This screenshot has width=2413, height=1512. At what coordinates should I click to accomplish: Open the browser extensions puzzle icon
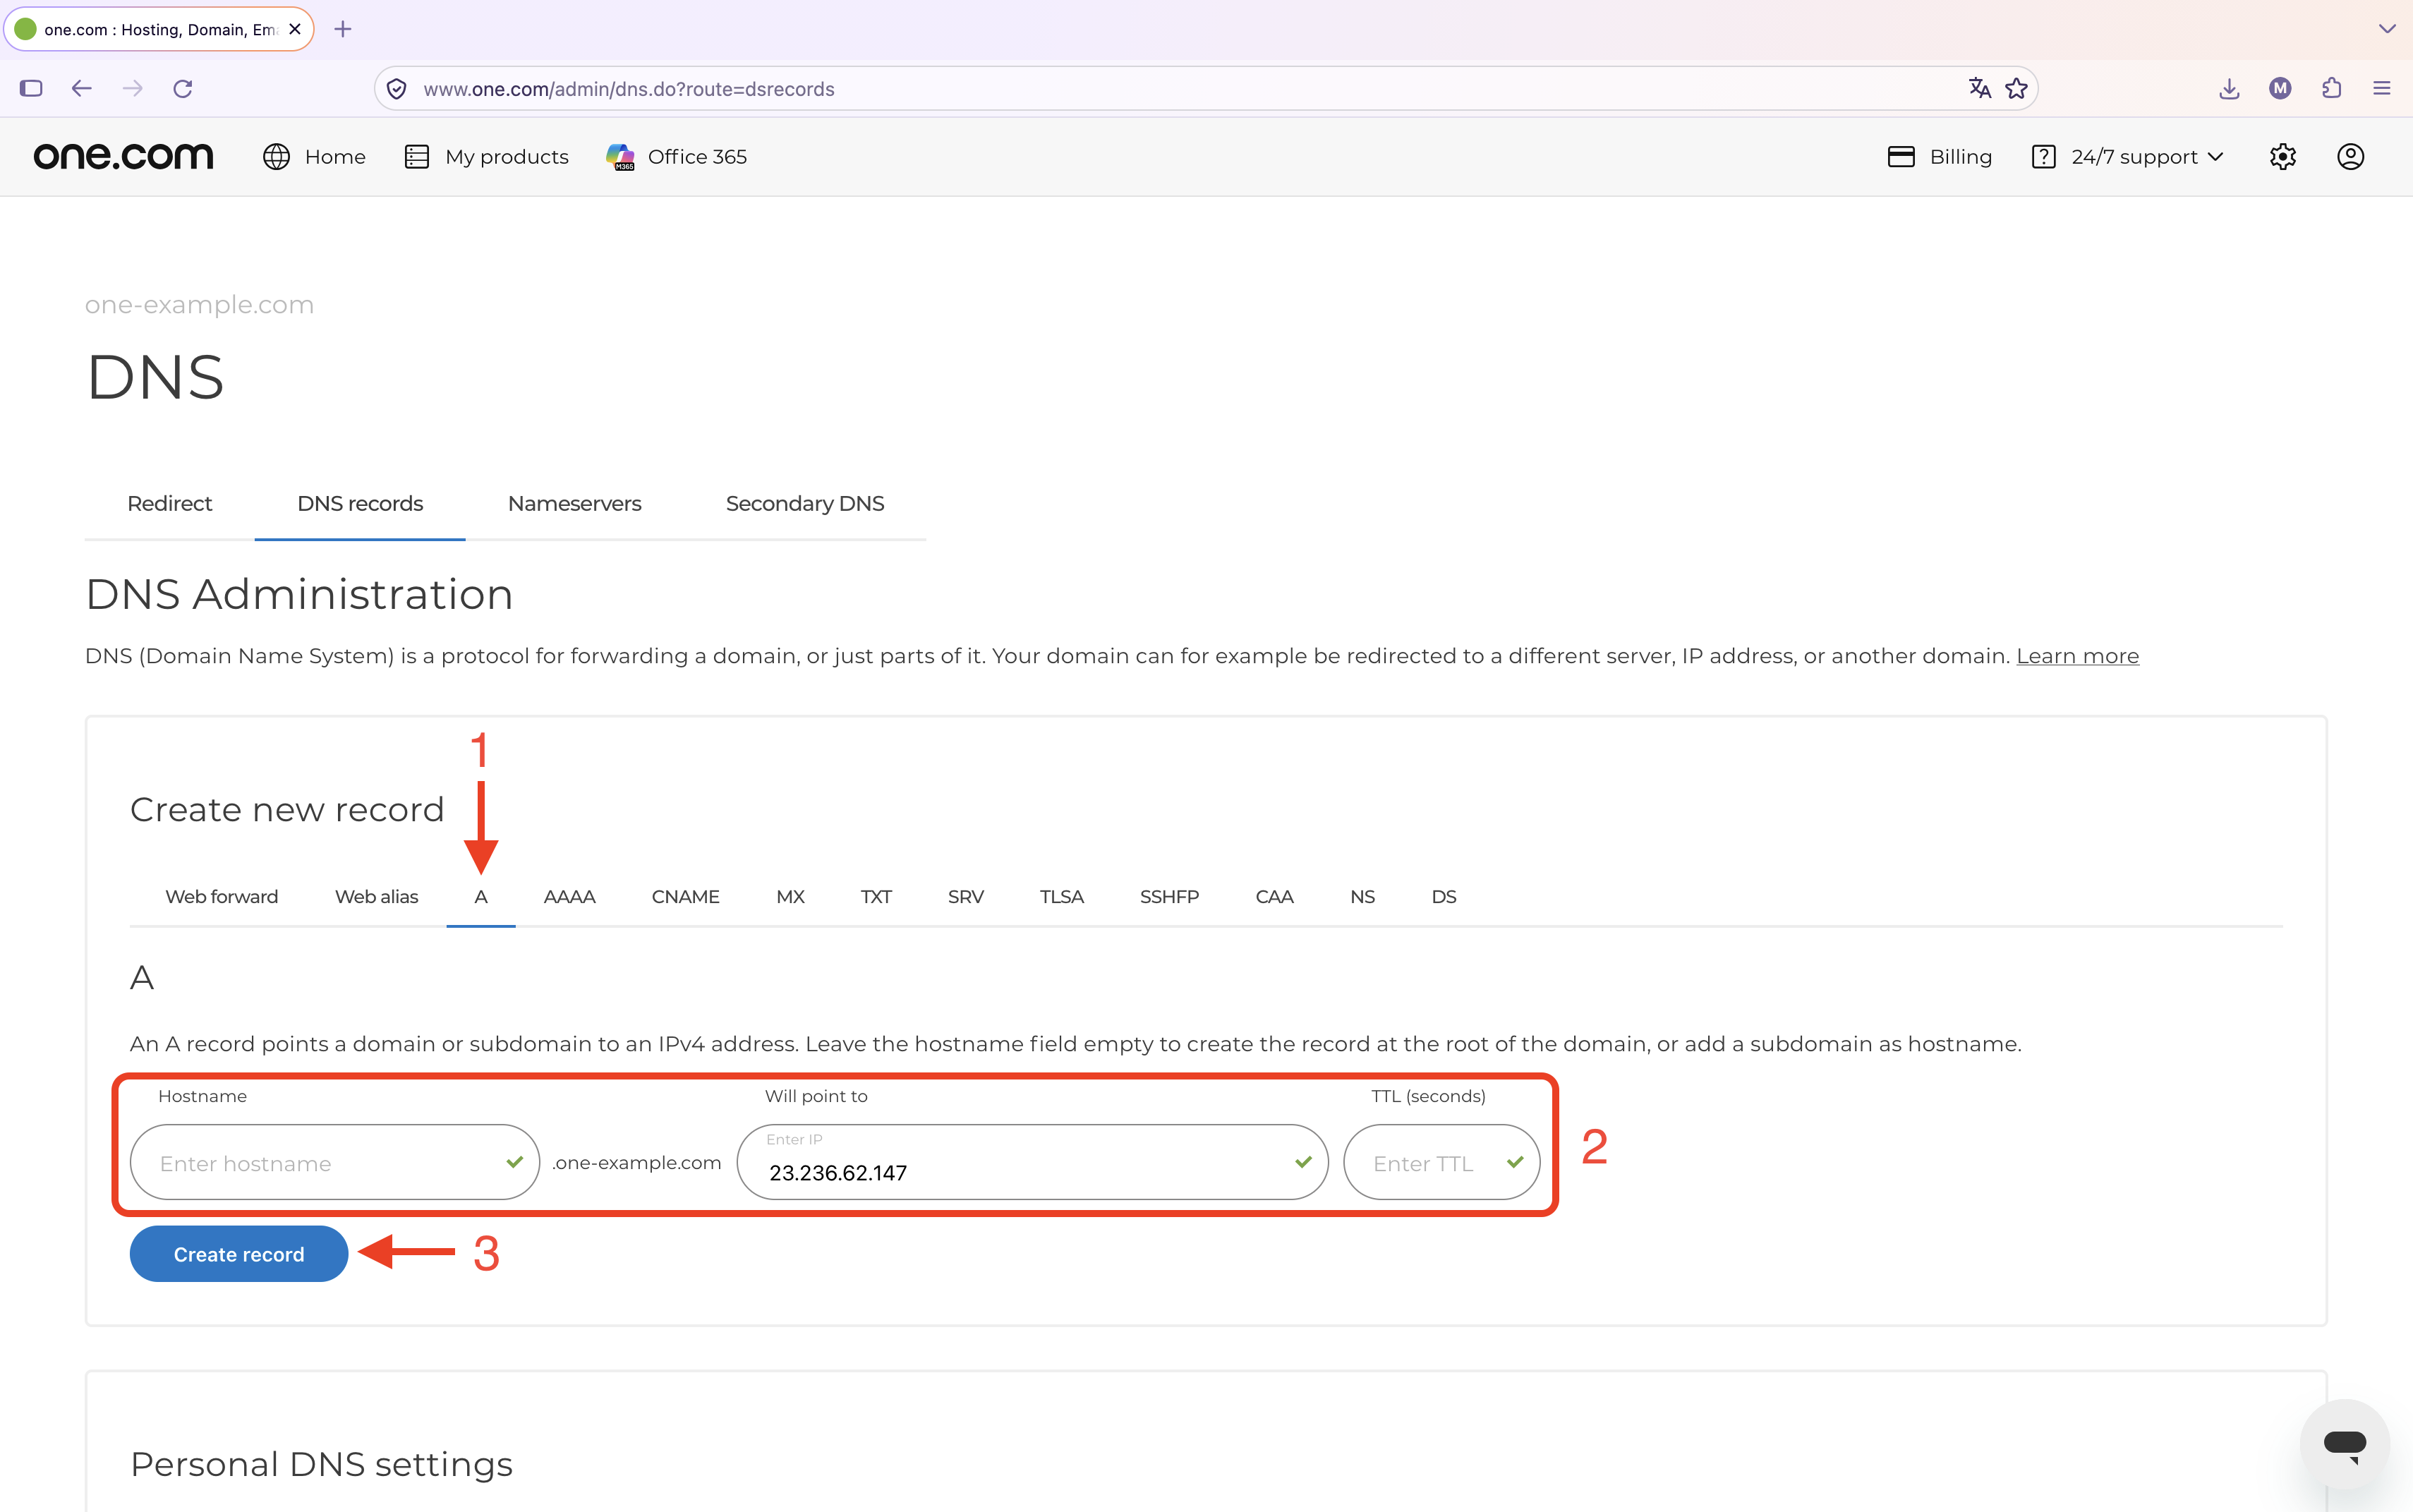[2331, 88]
